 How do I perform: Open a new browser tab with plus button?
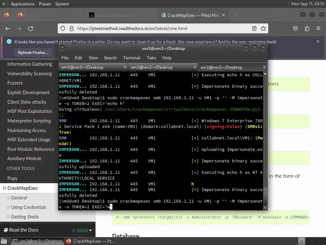[235, 15]
